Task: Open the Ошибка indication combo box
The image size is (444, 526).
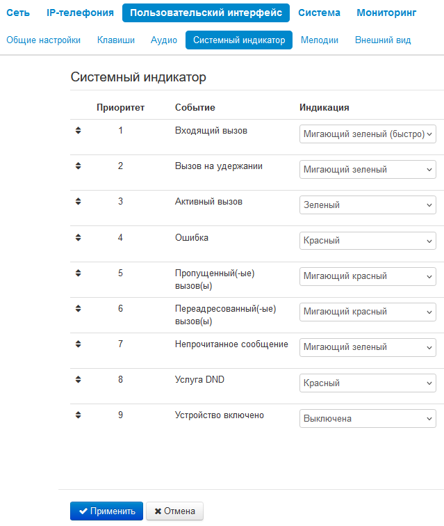Action: (368, 241)
